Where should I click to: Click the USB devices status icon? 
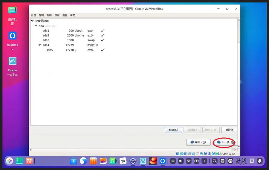(194, 154)
